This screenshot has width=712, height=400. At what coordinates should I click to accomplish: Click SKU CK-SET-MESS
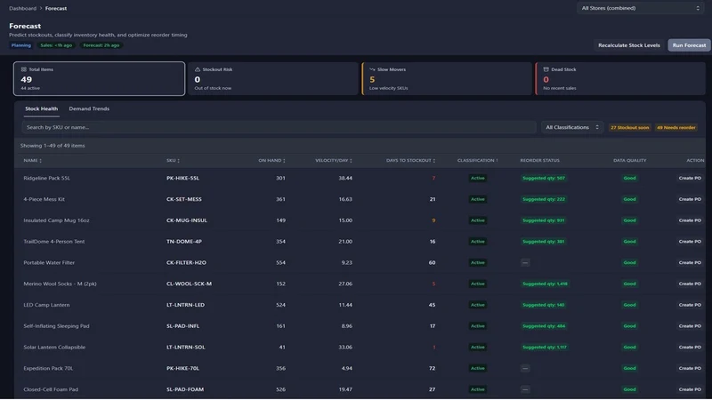pos(184,199)
